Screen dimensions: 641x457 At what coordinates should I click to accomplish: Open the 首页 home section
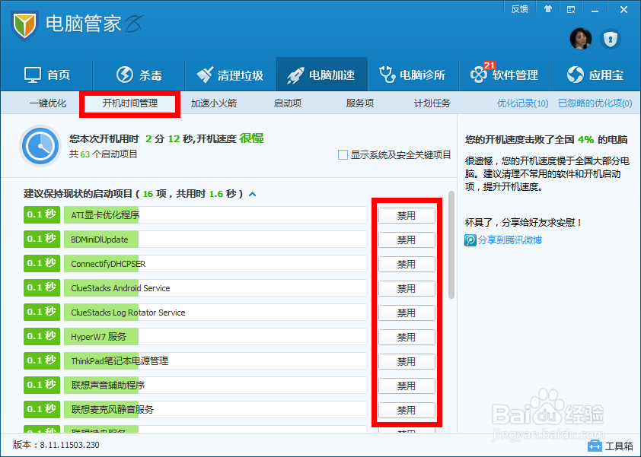(47, 75)
